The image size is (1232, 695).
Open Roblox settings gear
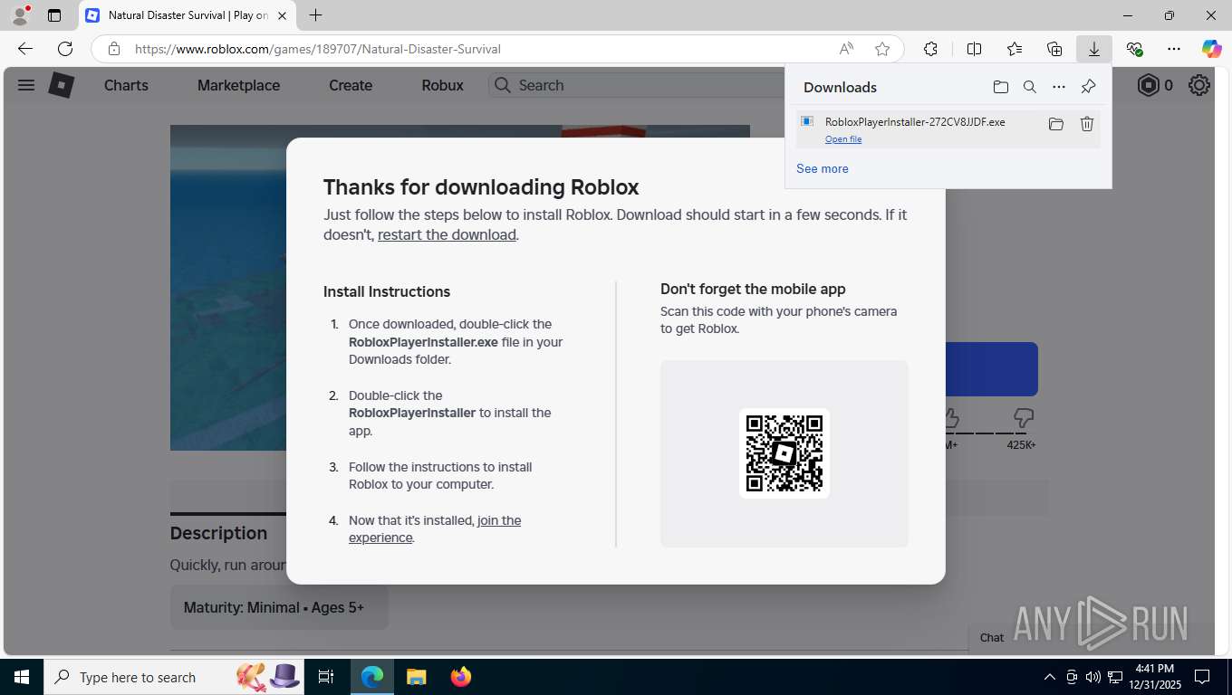(1199, 85)
